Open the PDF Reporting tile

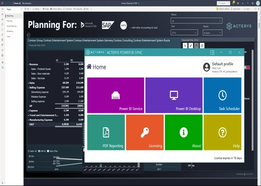click(x=106, y=132)
